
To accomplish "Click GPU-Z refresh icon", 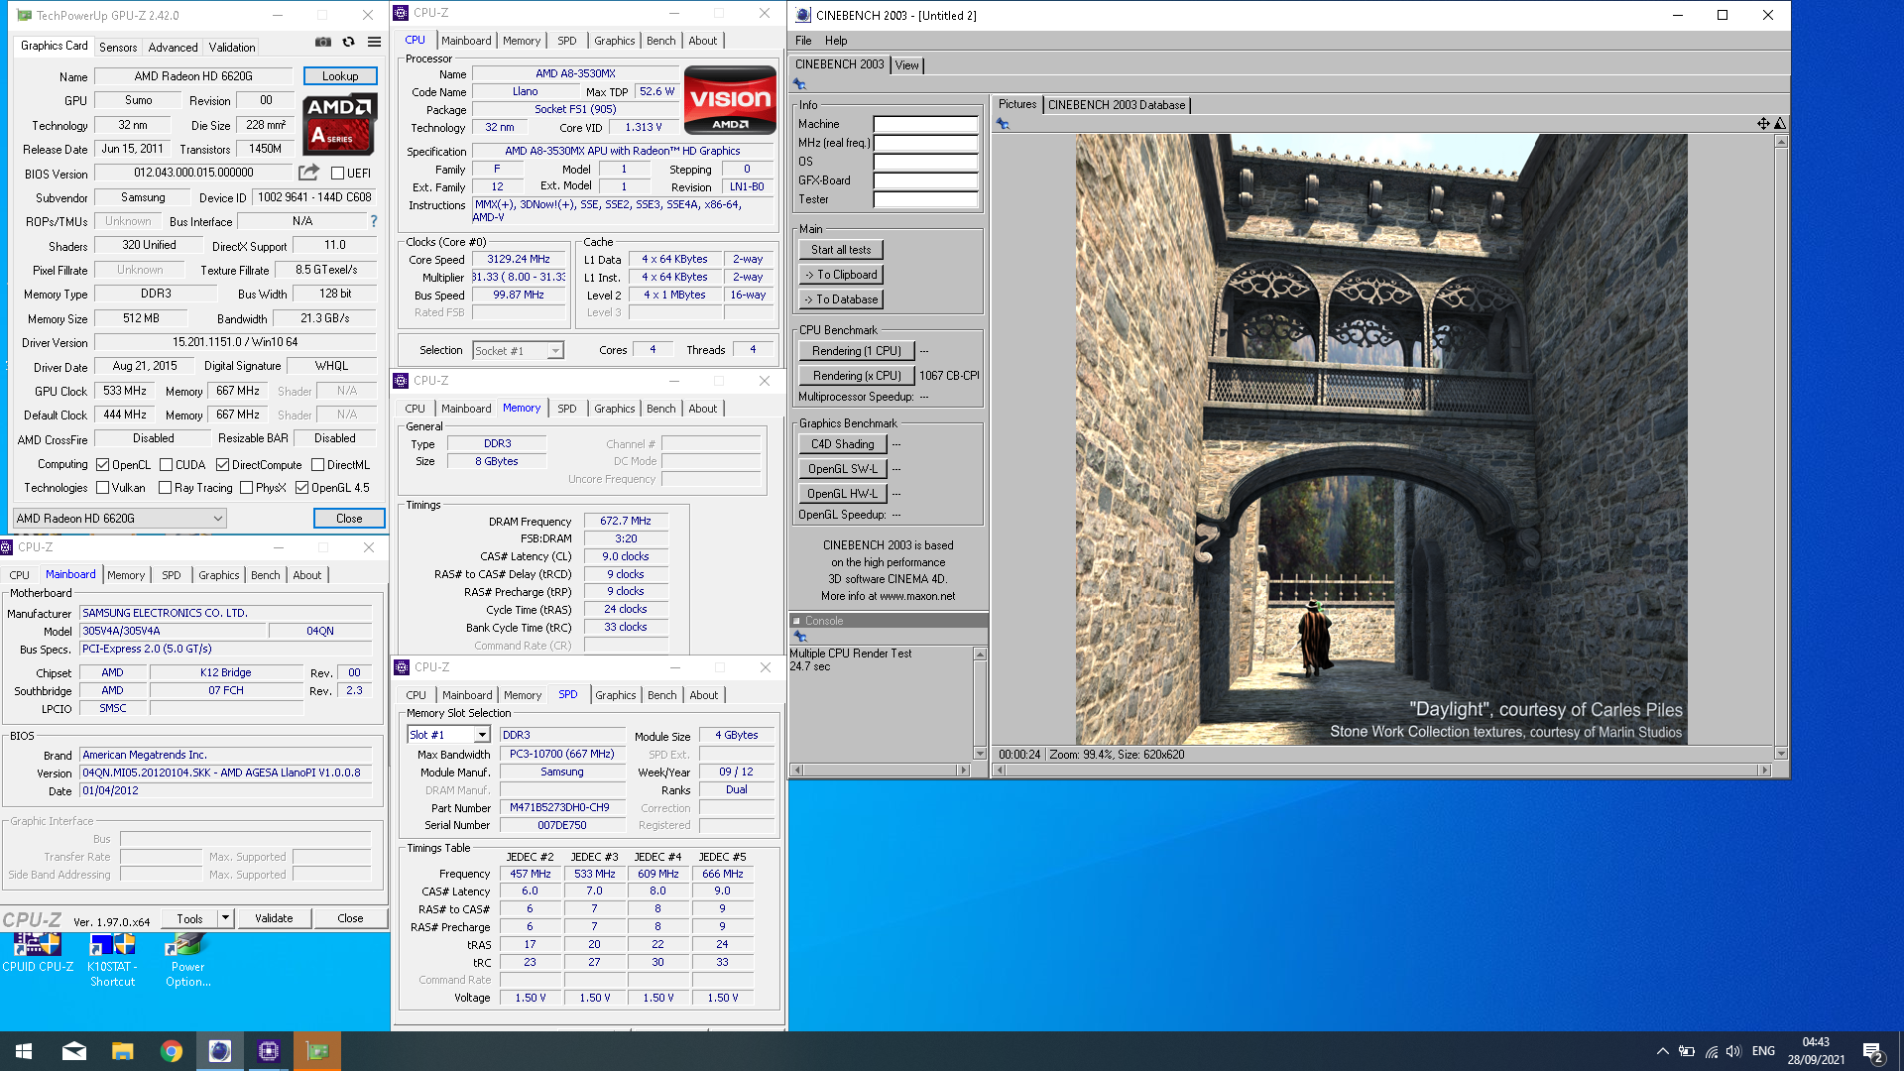I will coord(349,43).
